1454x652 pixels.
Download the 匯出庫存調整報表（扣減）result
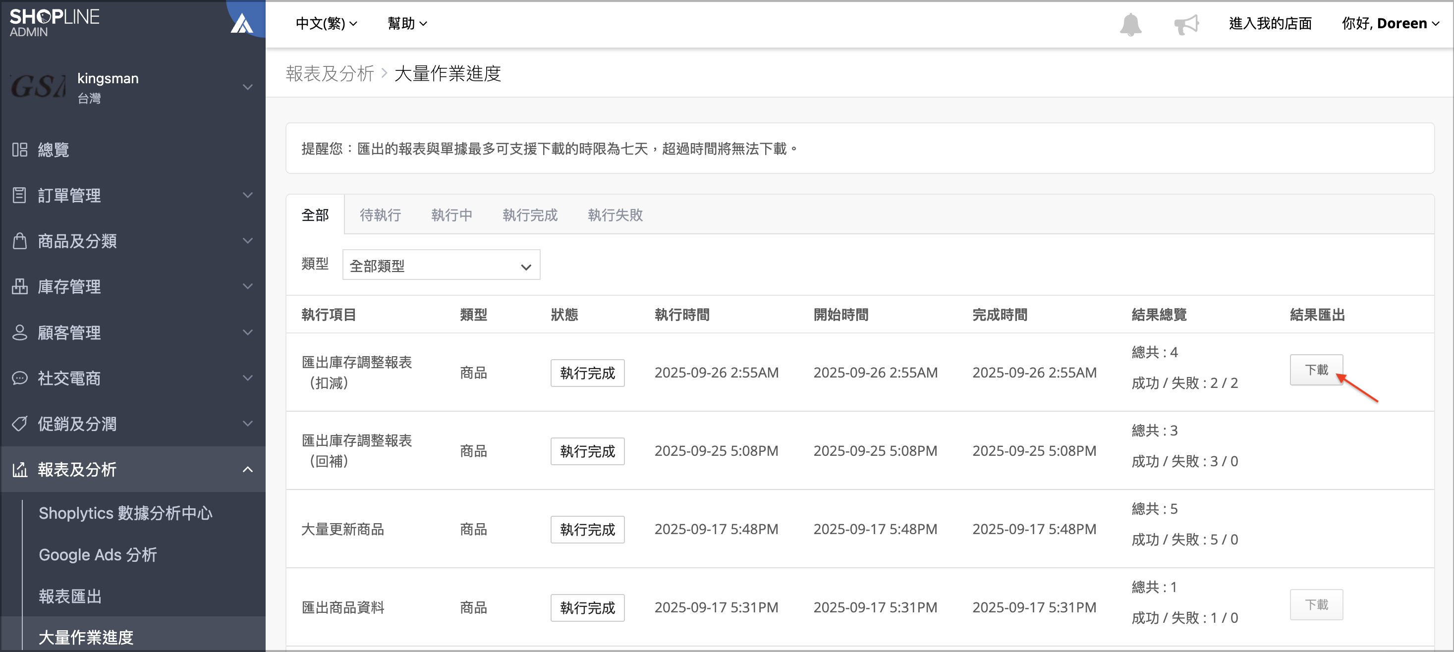pyautogui.click(x=1316, y=370)
